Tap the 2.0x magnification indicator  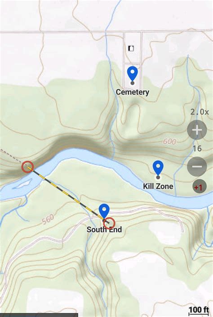click(x=200, y=112)
